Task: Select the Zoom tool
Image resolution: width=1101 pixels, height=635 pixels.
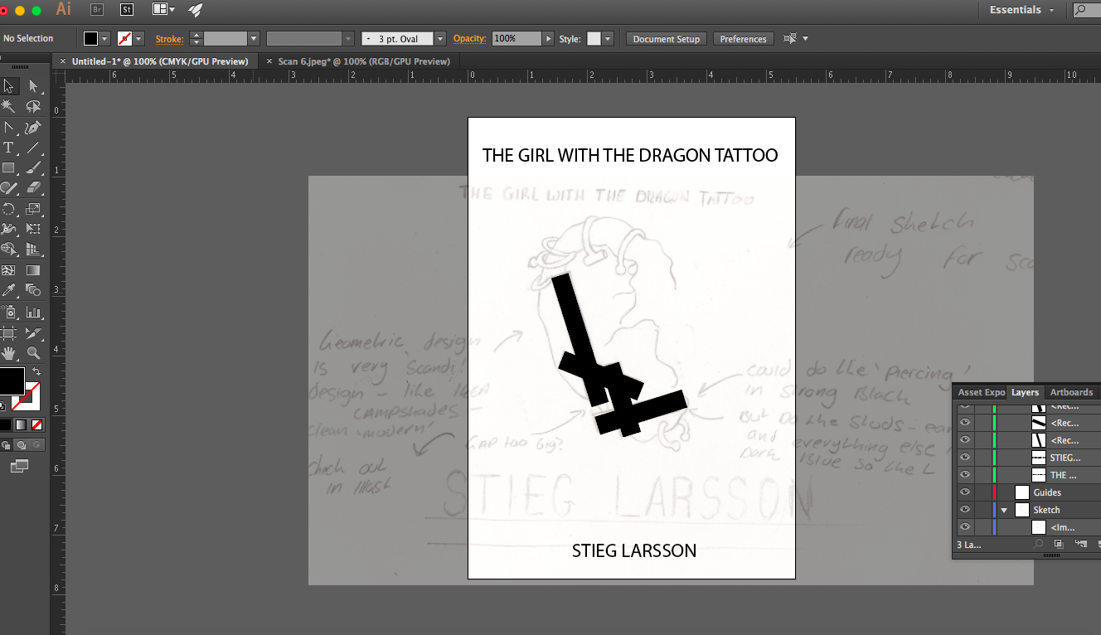Action: click(x=33, y=353)
